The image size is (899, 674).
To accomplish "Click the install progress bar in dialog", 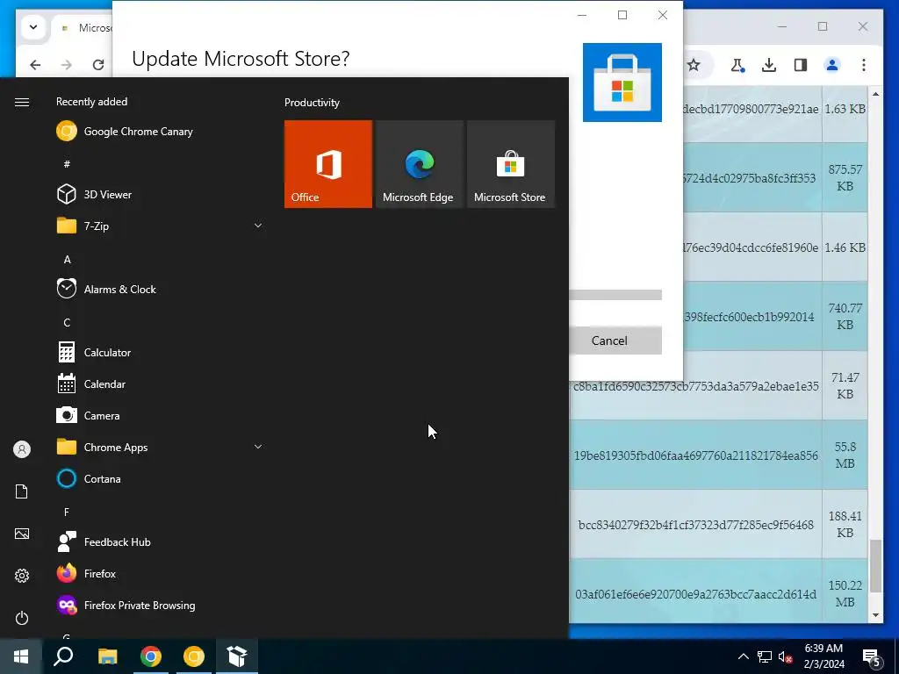I will [615, 295].
